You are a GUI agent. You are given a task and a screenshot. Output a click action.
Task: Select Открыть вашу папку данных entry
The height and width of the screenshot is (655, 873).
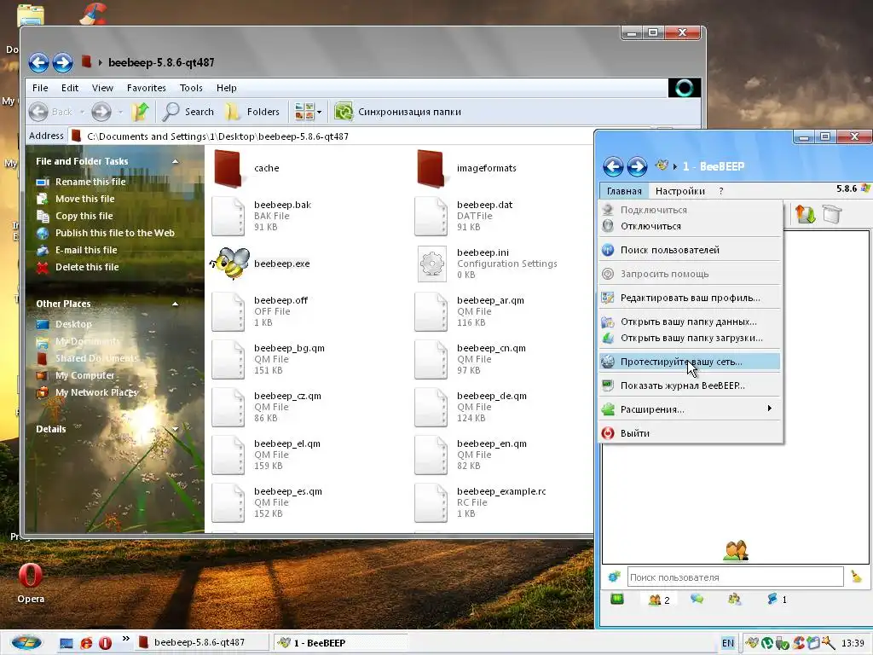point(690,322)
